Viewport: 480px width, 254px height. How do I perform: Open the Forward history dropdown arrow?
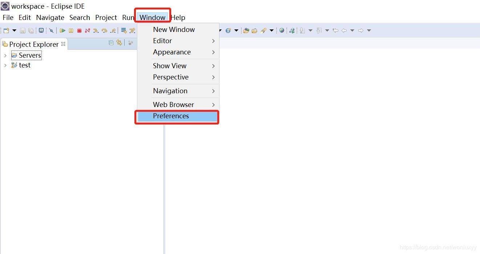coord(369,30)
